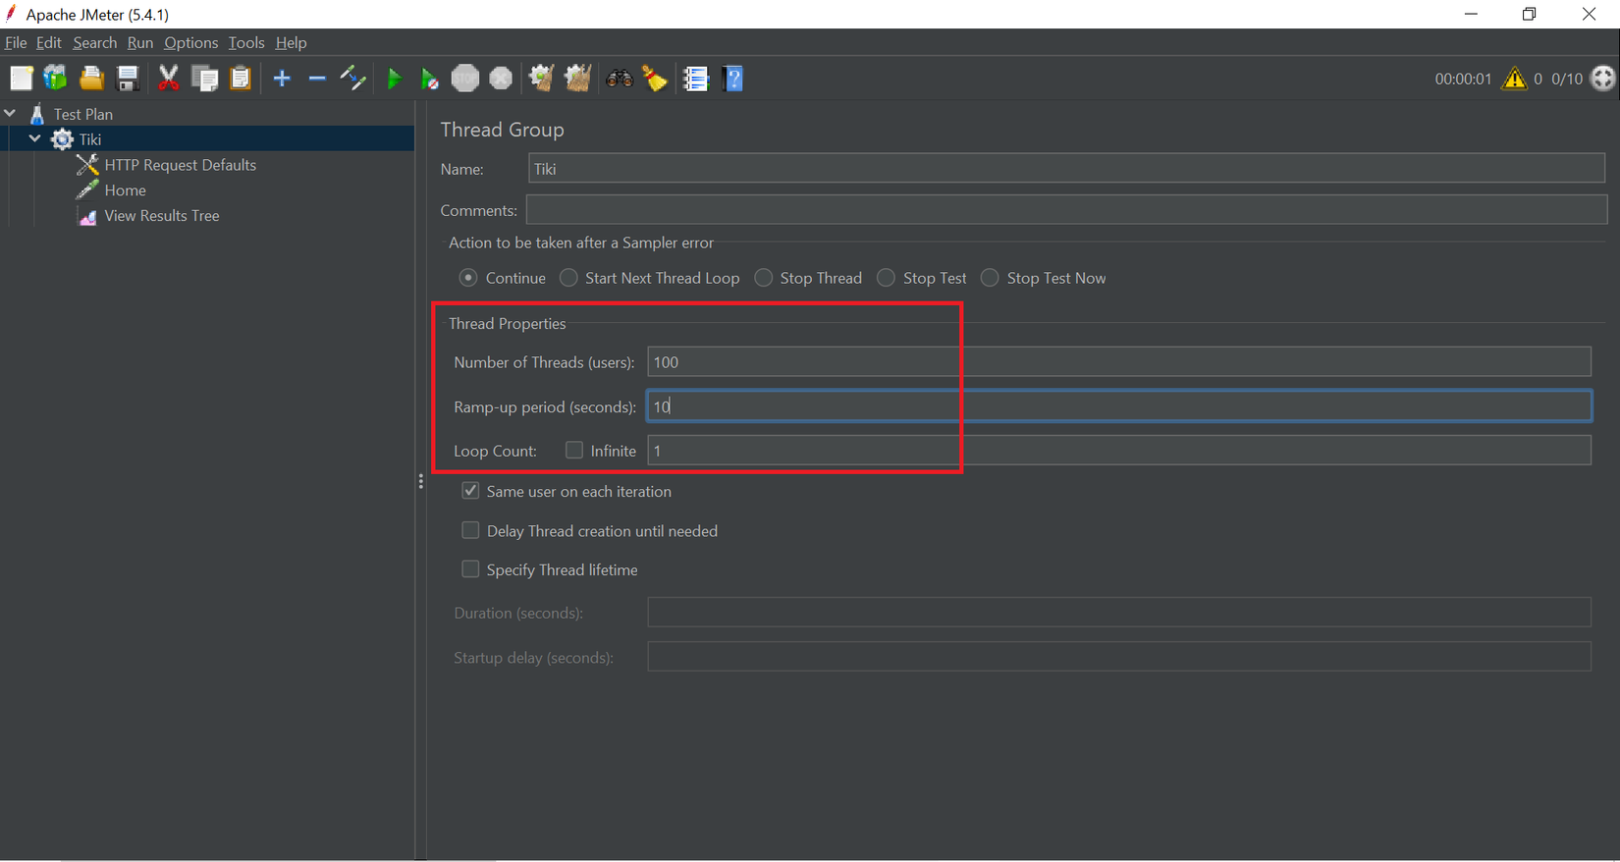Click the 00:00:01 elapsed time display
1620x862 pixels.
(x=1463, y=79)
